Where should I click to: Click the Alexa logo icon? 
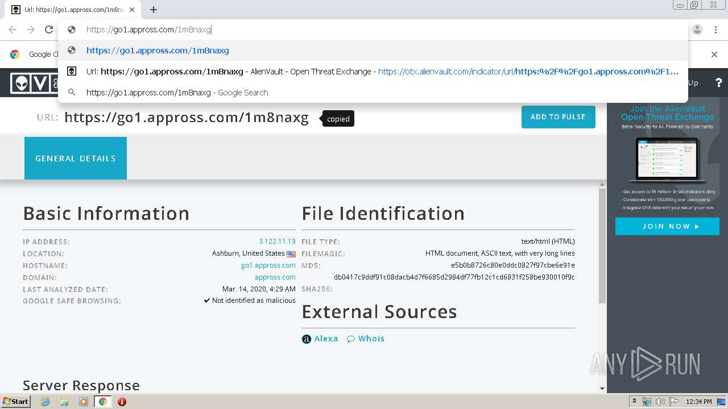point(307,339)
